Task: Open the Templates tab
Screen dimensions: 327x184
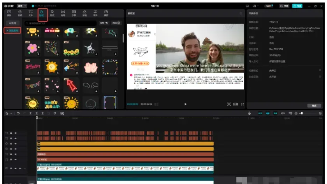Action: [106, 13]
